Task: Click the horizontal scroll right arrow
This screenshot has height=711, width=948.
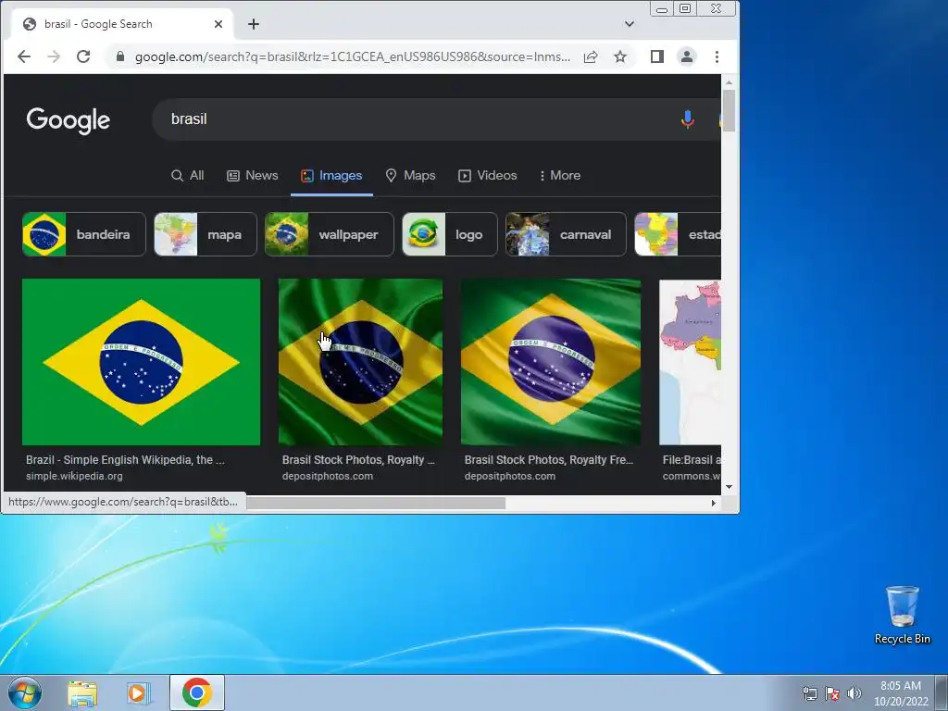Action: [714, 503]
